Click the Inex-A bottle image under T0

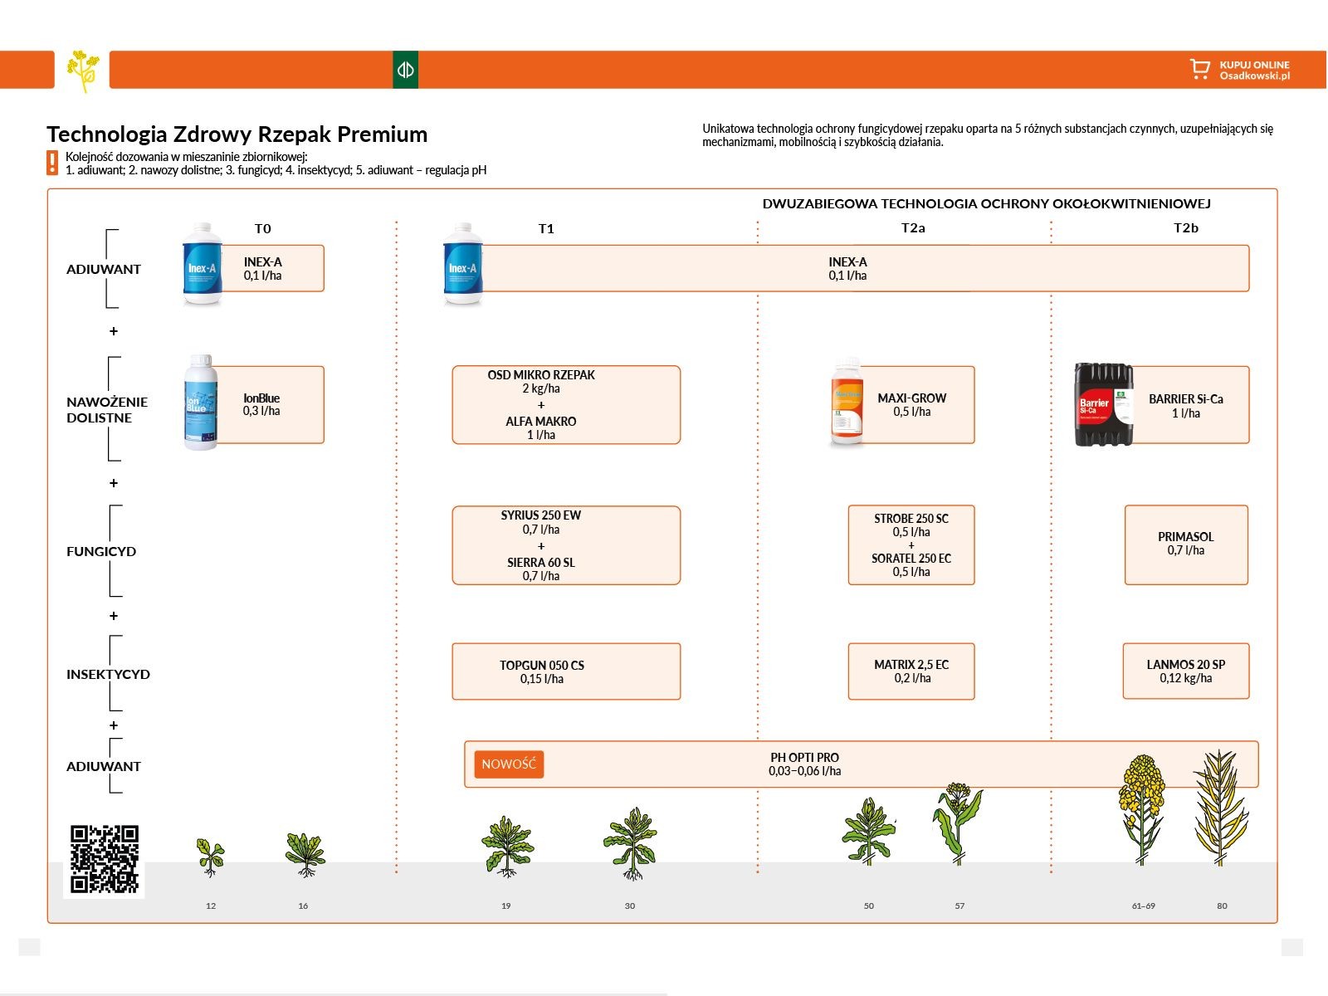click(x=202, y=265)
